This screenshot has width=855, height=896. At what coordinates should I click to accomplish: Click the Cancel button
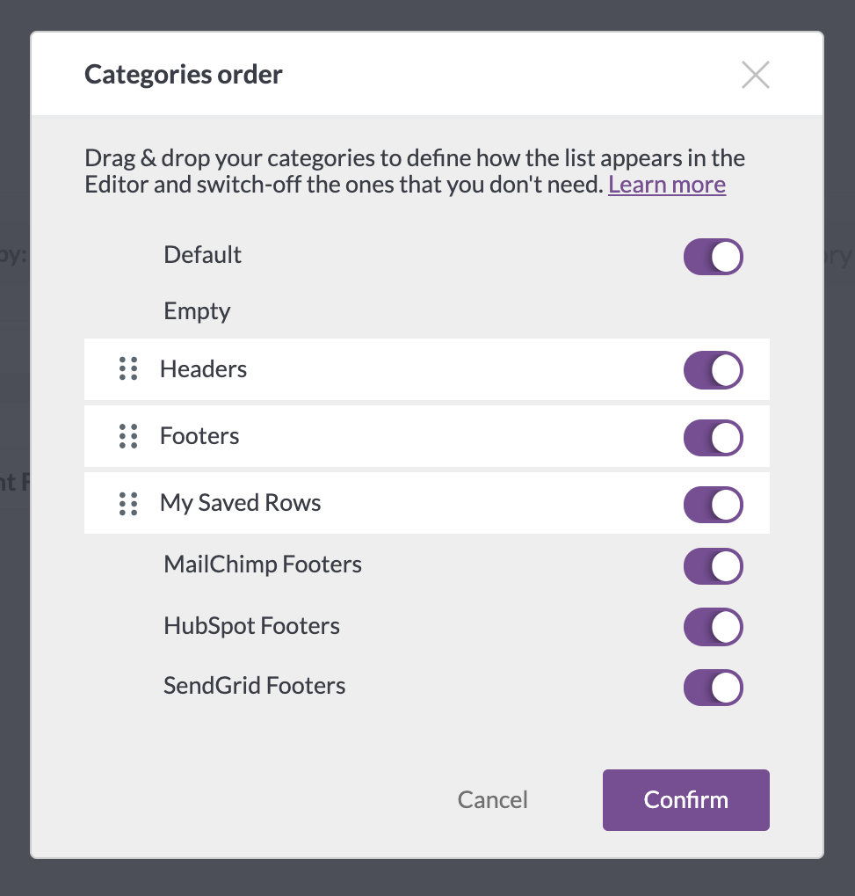click(492, 800)
